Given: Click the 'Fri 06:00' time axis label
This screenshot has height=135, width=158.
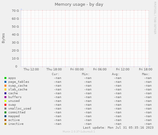Looking at the screenshot, I should coord(100,69).
